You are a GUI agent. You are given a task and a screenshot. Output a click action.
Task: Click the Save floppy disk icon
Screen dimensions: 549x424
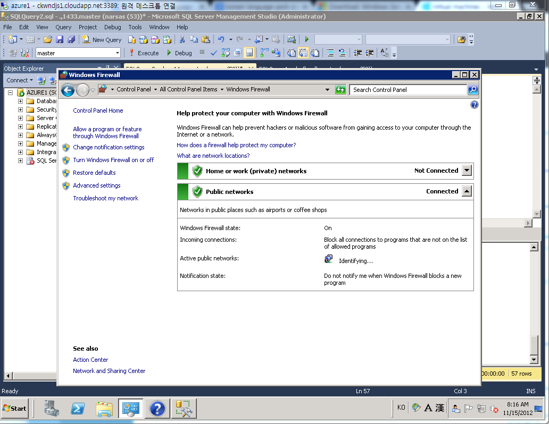(x=60, y=39)
